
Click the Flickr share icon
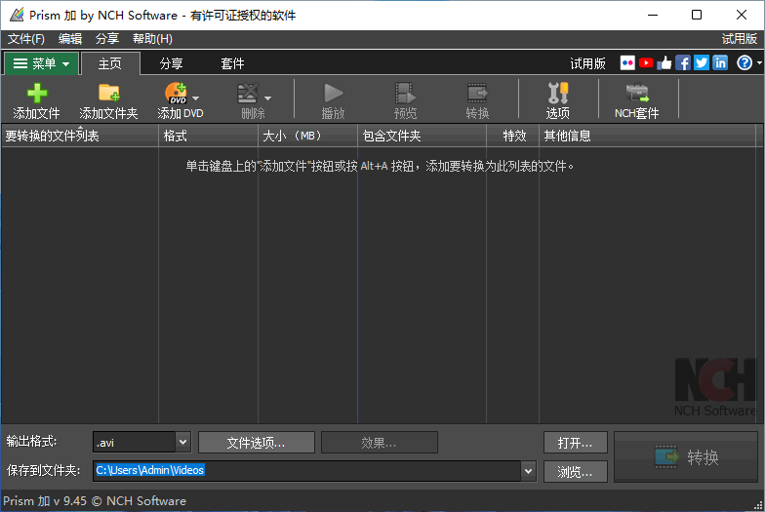click(x=627, y=62)
